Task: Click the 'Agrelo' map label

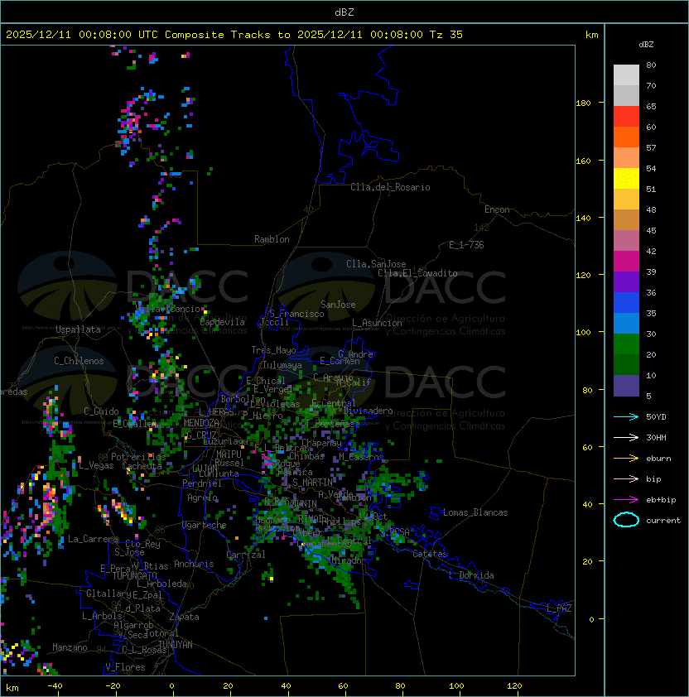Action: click(x=202, y=498)
